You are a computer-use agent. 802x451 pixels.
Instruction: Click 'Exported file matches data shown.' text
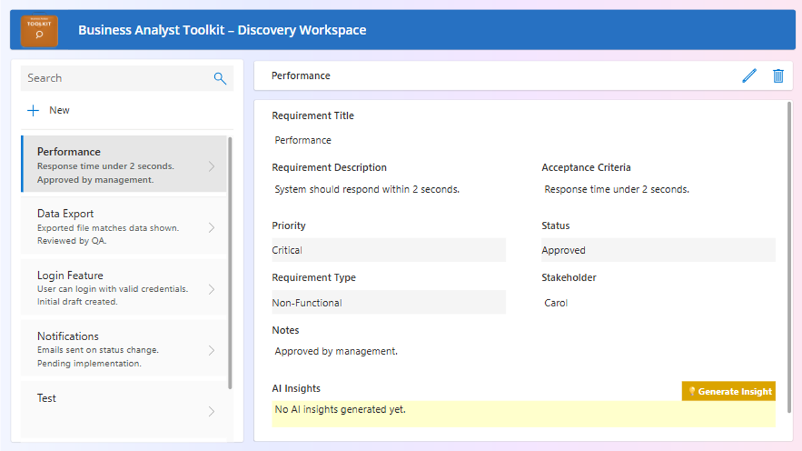click(108, 228)
